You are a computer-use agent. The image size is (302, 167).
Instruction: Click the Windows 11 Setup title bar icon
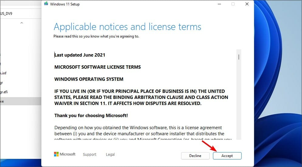46,4
